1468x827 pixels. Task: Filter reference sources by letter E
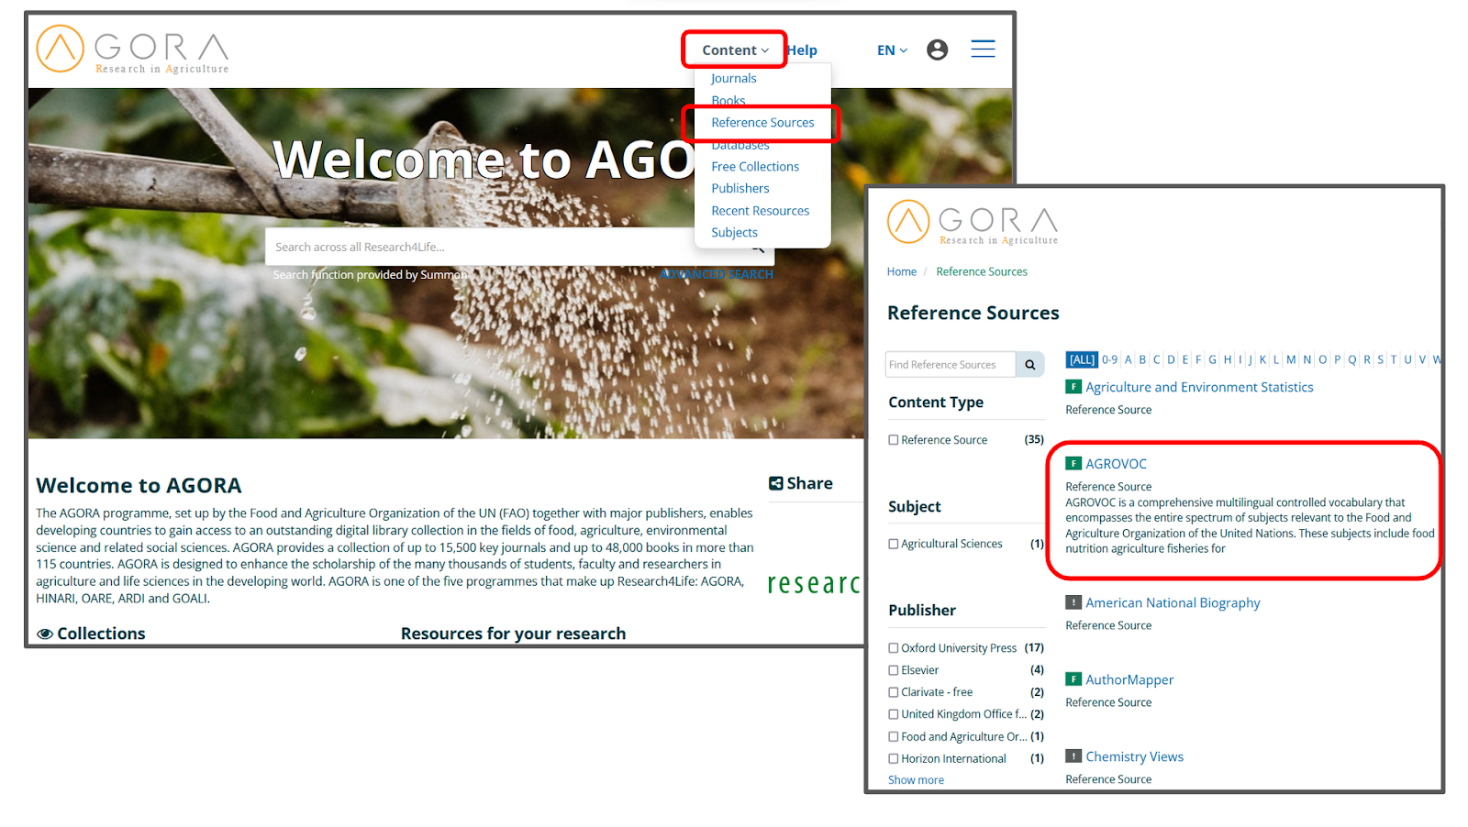1185,359
